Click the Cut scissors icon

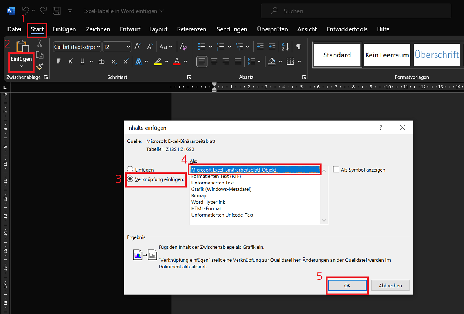coord(40,44)
